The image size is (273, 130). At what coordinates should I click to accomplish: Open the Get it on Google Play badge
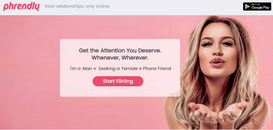click(x=257, y=7)
